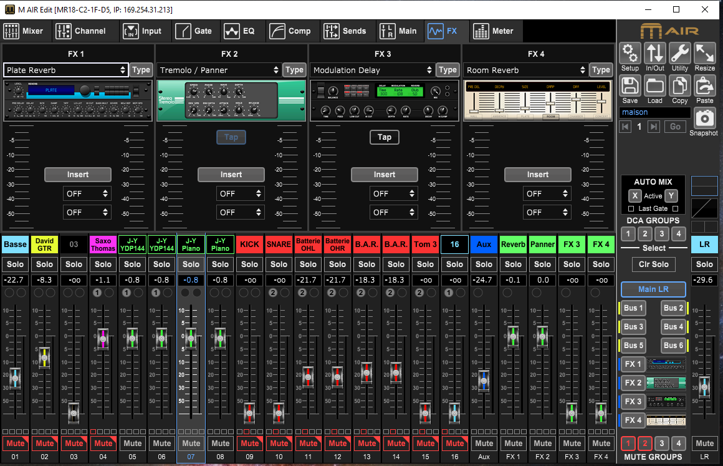Click the Room Reverb rack thumbnail in FX 4
723x466 pixels.
[x=538, y=101]
